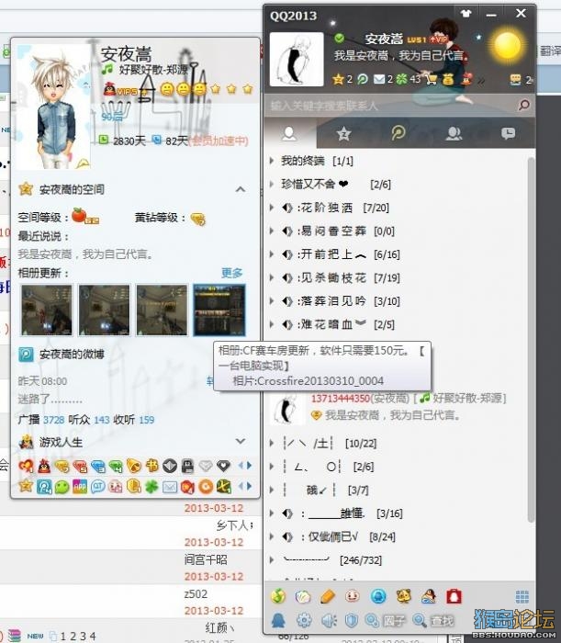This screenshot has width=561, height=643.
Task: Open the application manager grid icon
Action: point(522,597)
